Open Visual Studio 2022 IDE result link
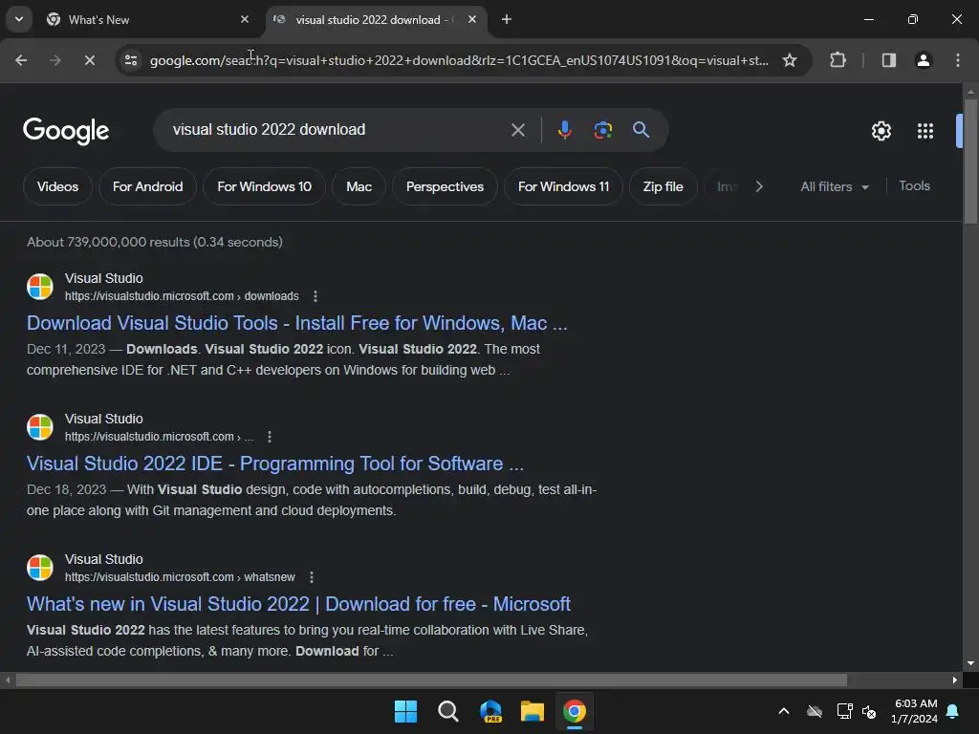 pyautogui.click(x=275, y=464)
